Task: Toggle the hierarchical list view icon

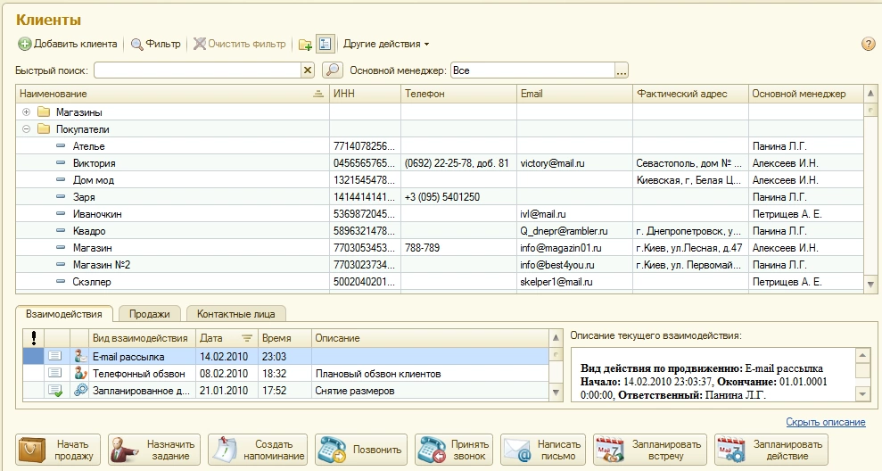Action: (x=325, y=44)
